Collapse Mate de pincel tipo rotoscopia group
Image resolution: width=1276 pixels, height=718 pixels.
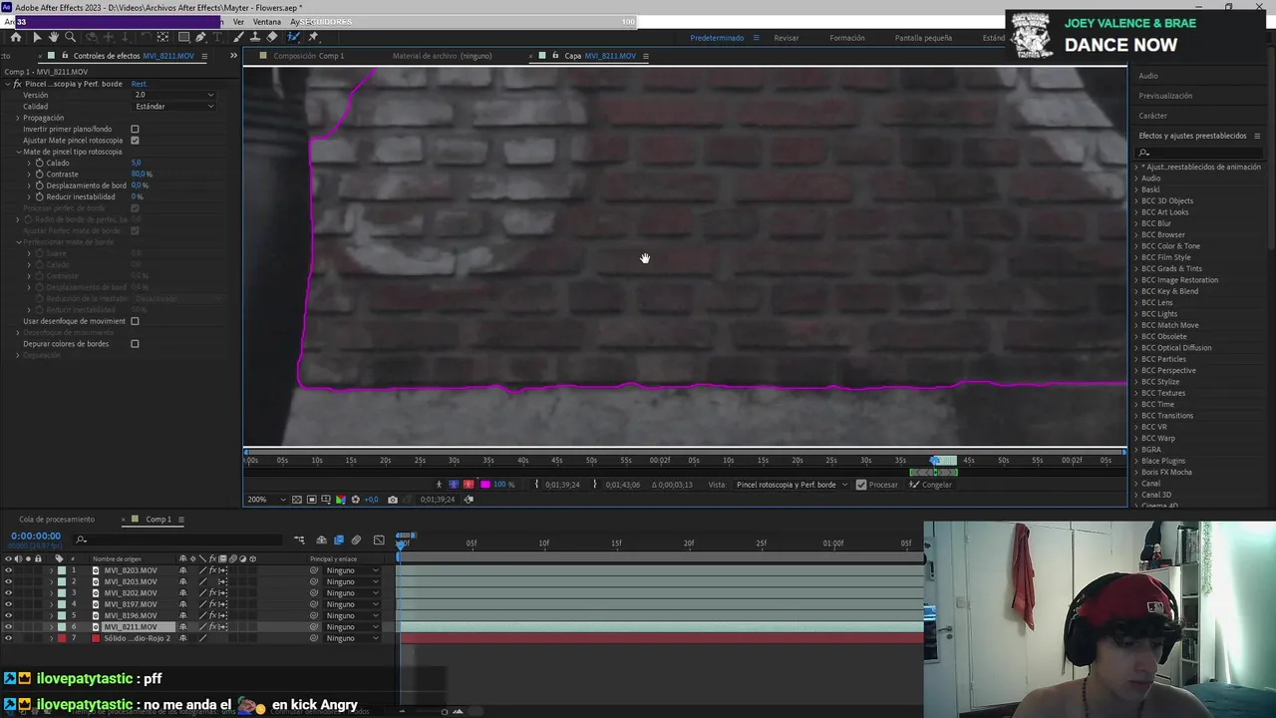pyautogui.click(x=18, y=152)
